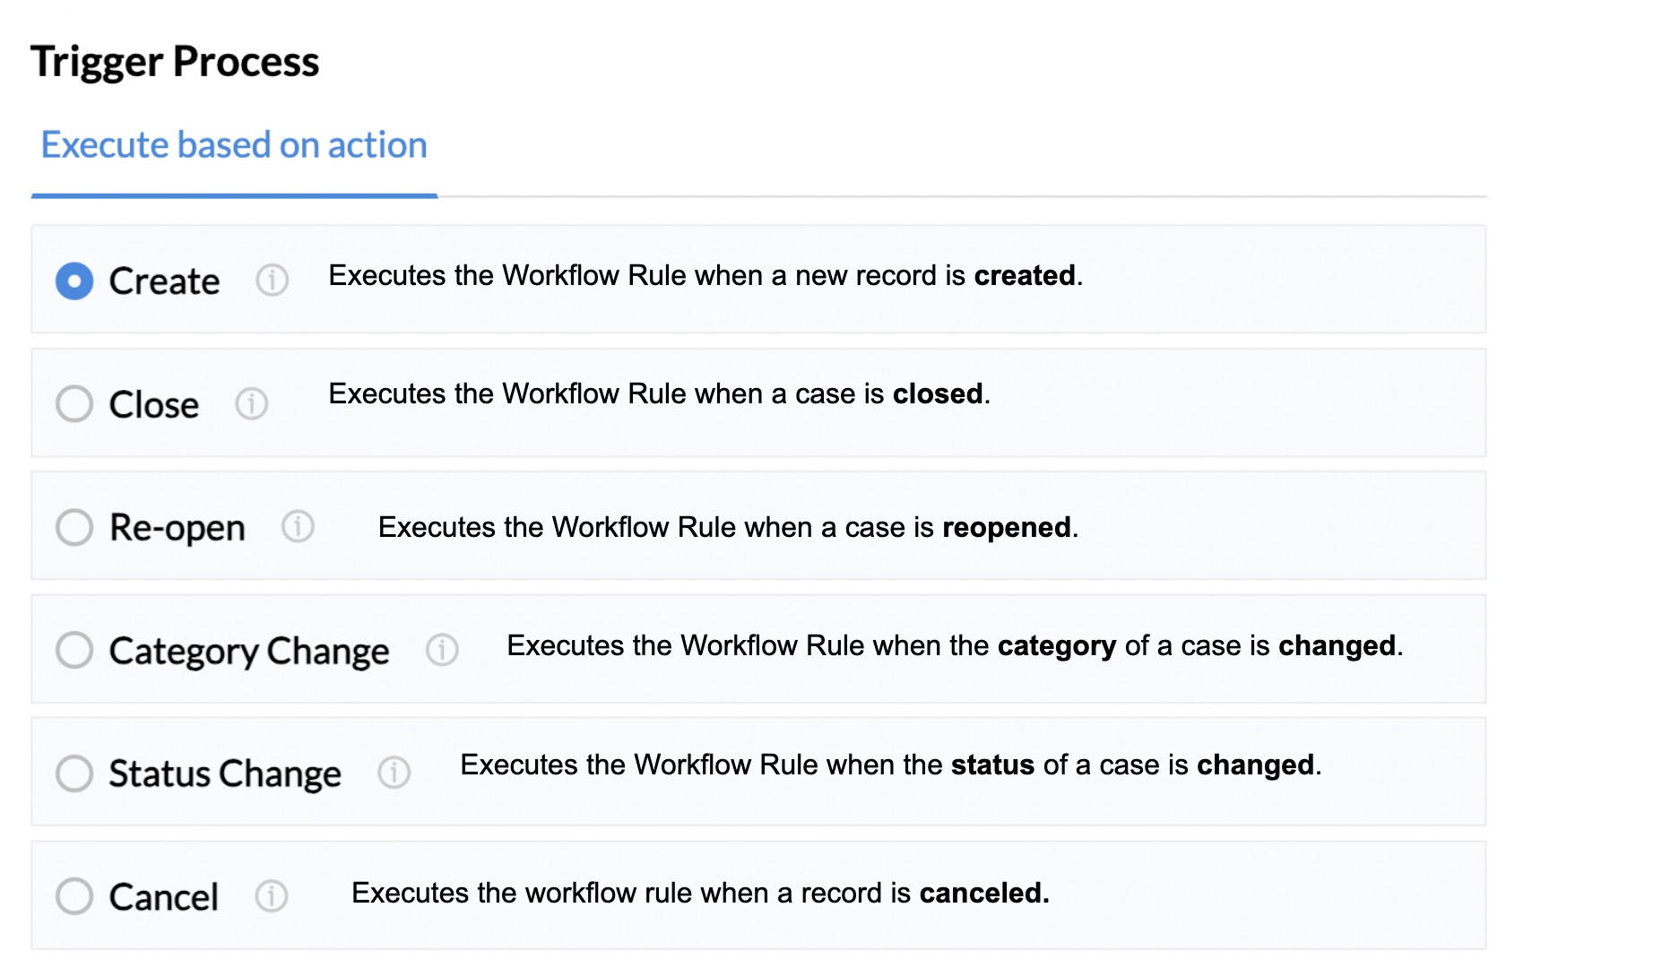
Task: Open the Execute based on action tab
Action: click(x=234, y=145)
